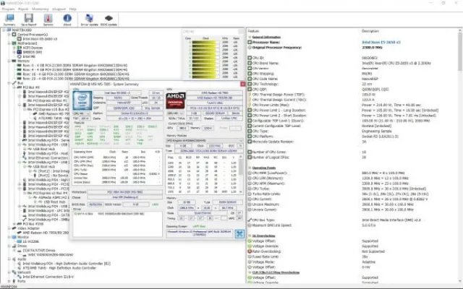Click the top usage bar in the CPU #0 panel

[x=204, y=43]
